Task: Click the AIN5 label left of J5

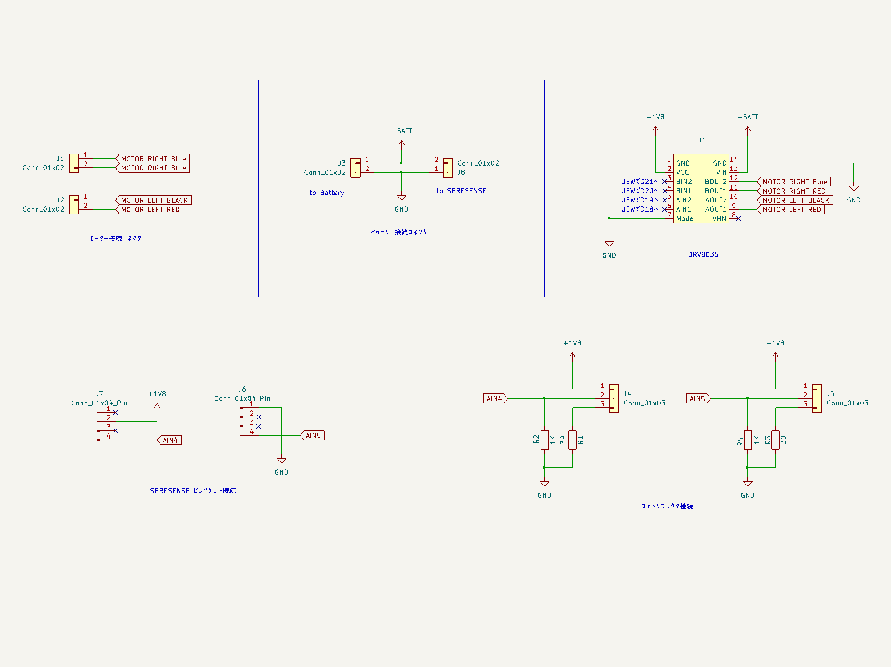Action: click(698, 399)
